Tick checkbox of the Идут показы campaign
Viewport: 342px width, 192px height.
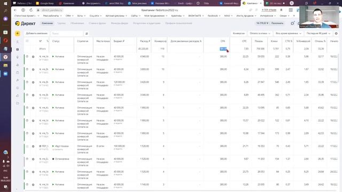(27, 146)
